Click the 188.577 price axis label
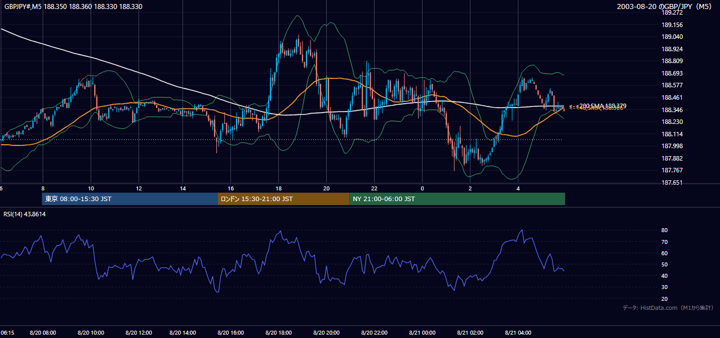Viewport: 720px width, 338px height. click(x=673, y=85)
